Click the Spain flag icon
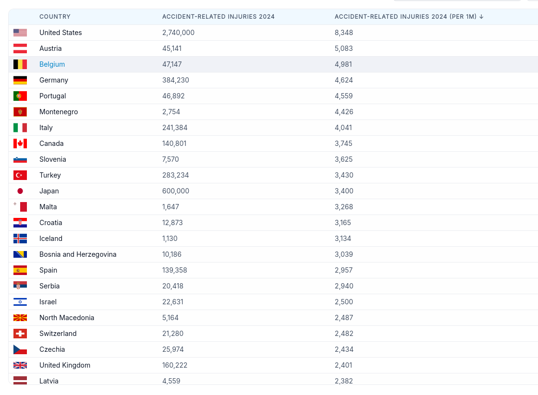538x395 pixels. (x=20, y=270)
